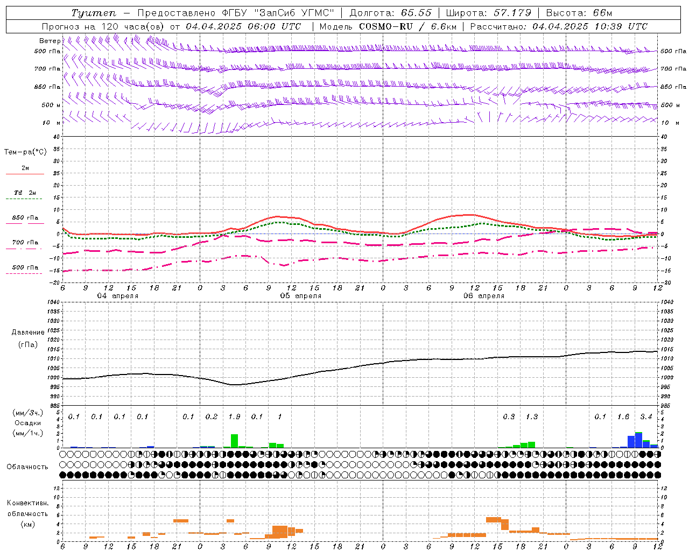Click the "Ветер" wind panel label
689x551 pixels.
(x=50, y=41)
